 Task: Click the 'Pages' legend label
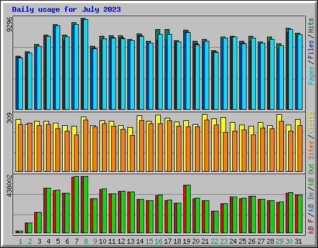click(311, 76)
